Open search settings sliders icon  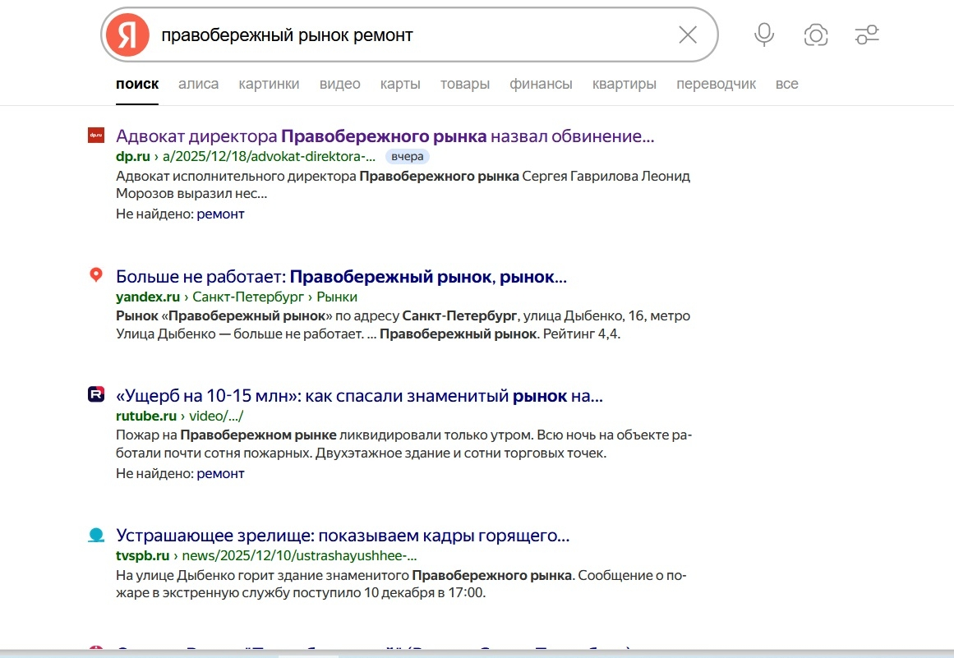[867, 35]
